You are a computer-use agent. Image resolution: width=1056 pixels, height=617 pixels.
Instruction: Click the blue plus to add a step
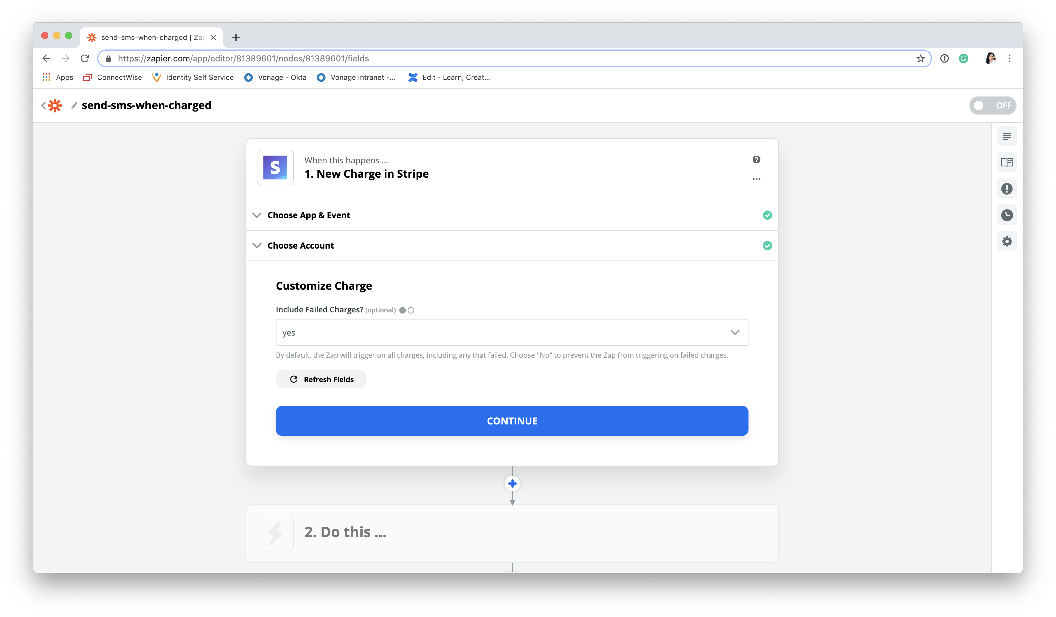512,484
